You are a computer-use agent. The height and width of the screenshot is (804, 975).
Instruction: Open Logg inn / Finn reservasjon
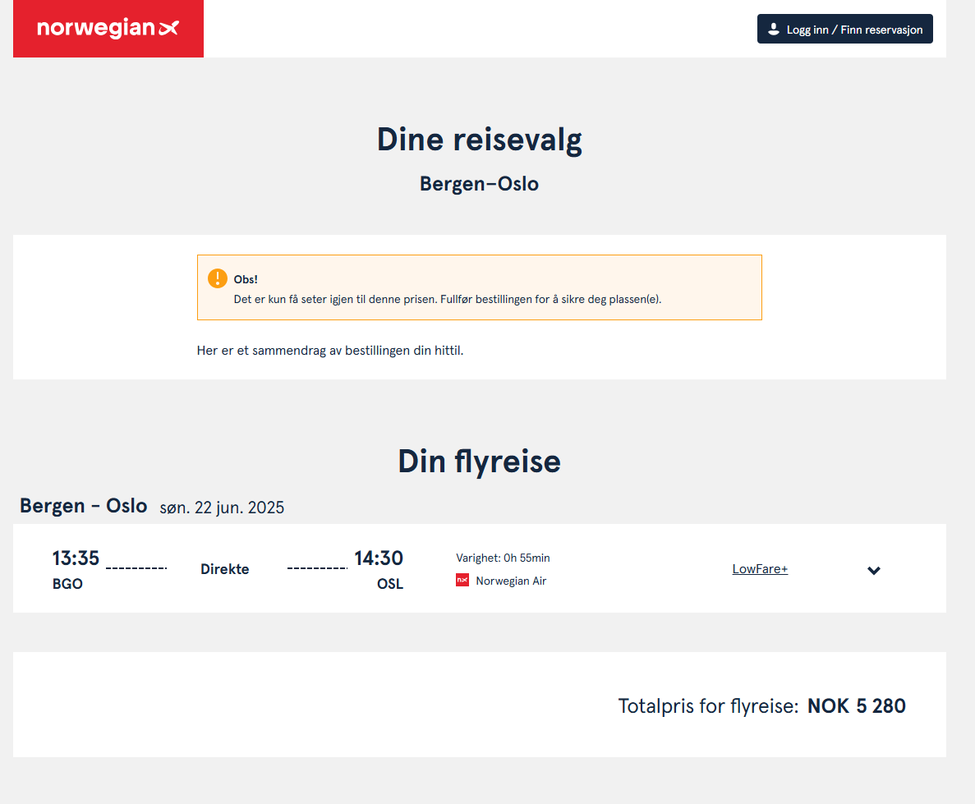[x=844, y=29]
